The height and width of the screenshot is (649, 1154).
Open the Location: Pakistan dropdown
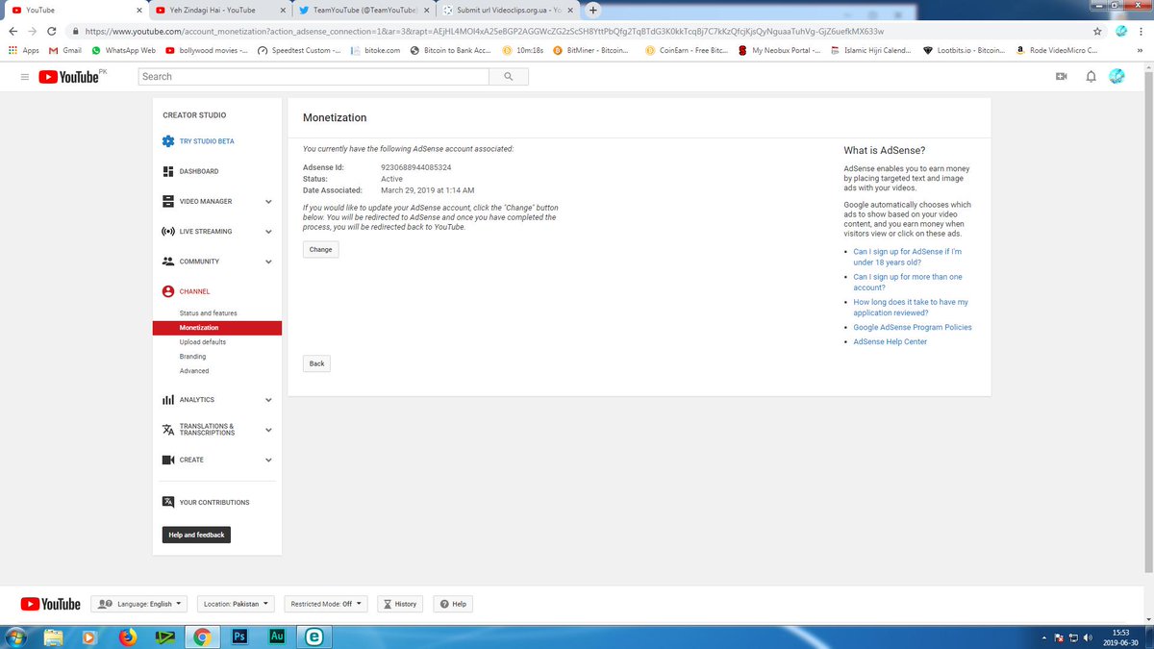[236, 604]
